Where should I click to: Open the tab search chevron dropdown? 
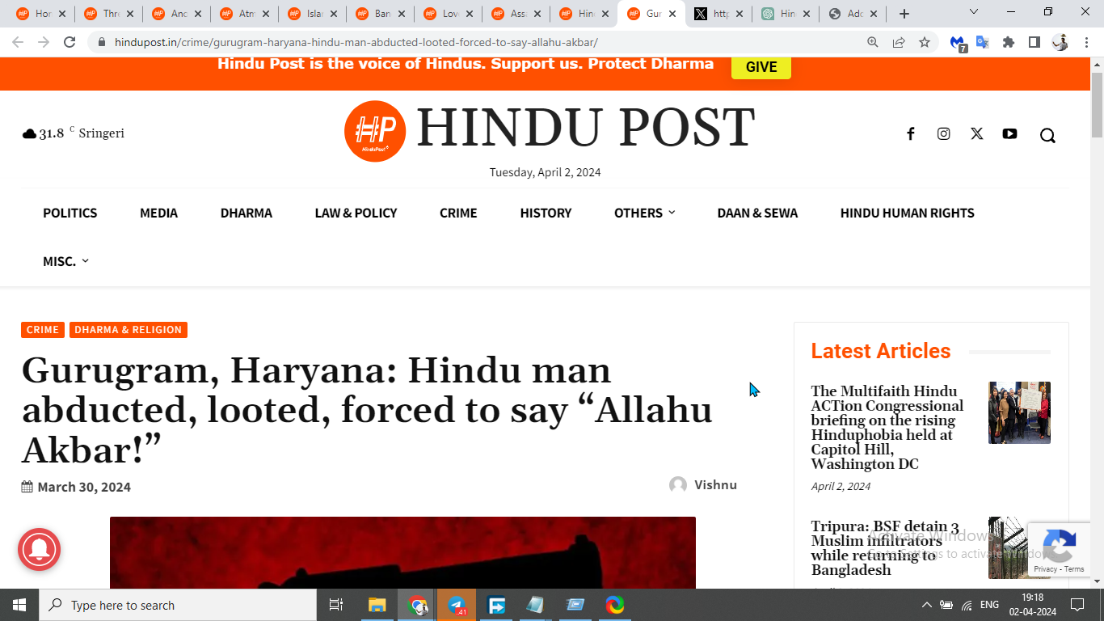(x=973, y=13)
